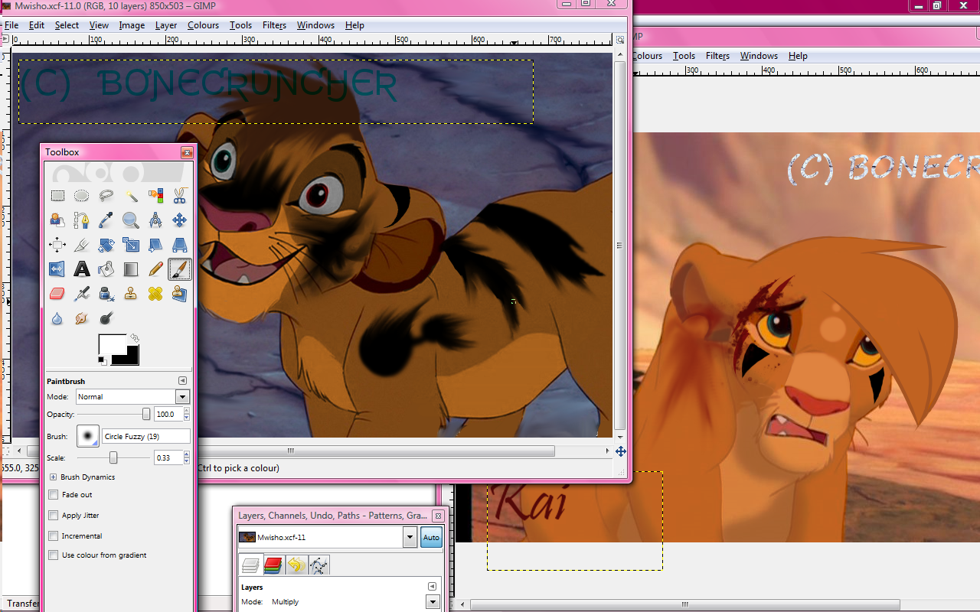Open the Paintbrush Mode dropdown
Image resolution: width=980 pixels, height=612 pixels.
182,397
